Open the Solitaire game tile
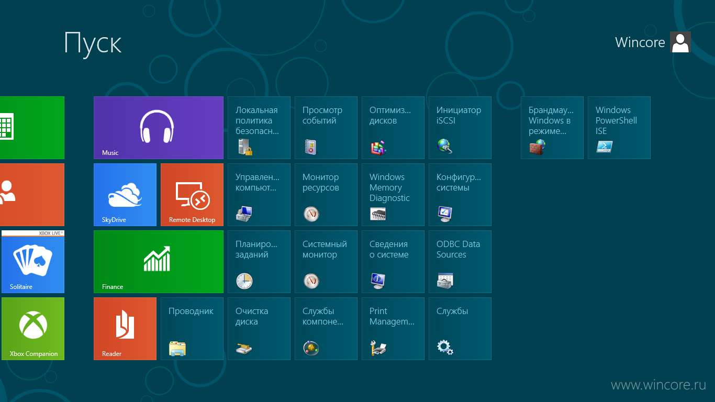This screenshot has width=715, height=402. [x=32, y=261]
